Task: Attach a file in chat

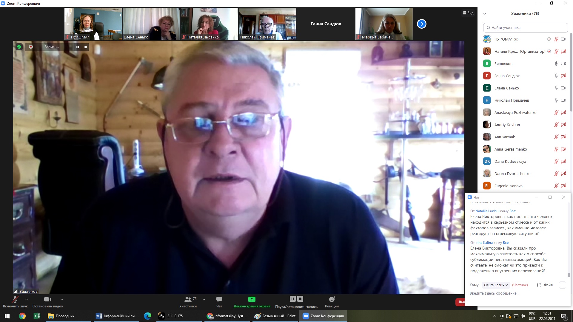Action: [545, 285]
